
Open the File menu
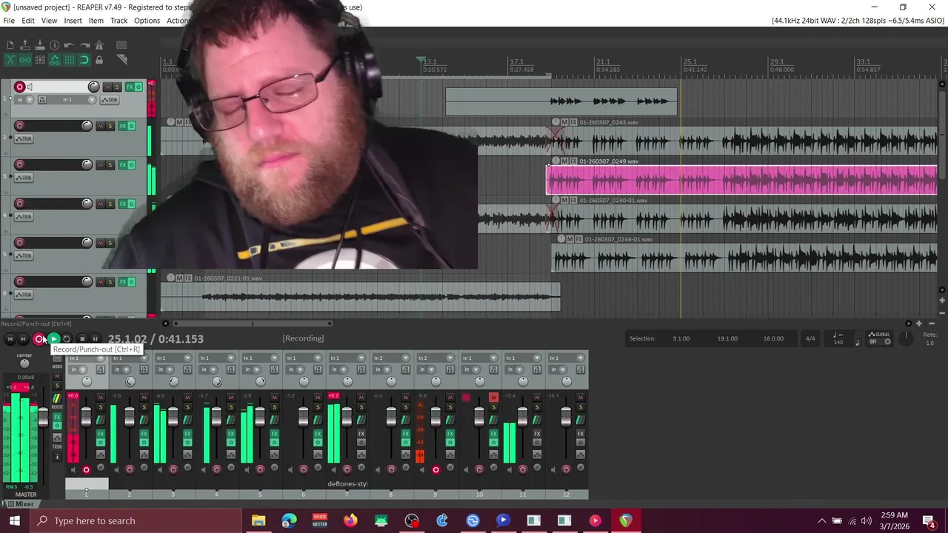9,21
